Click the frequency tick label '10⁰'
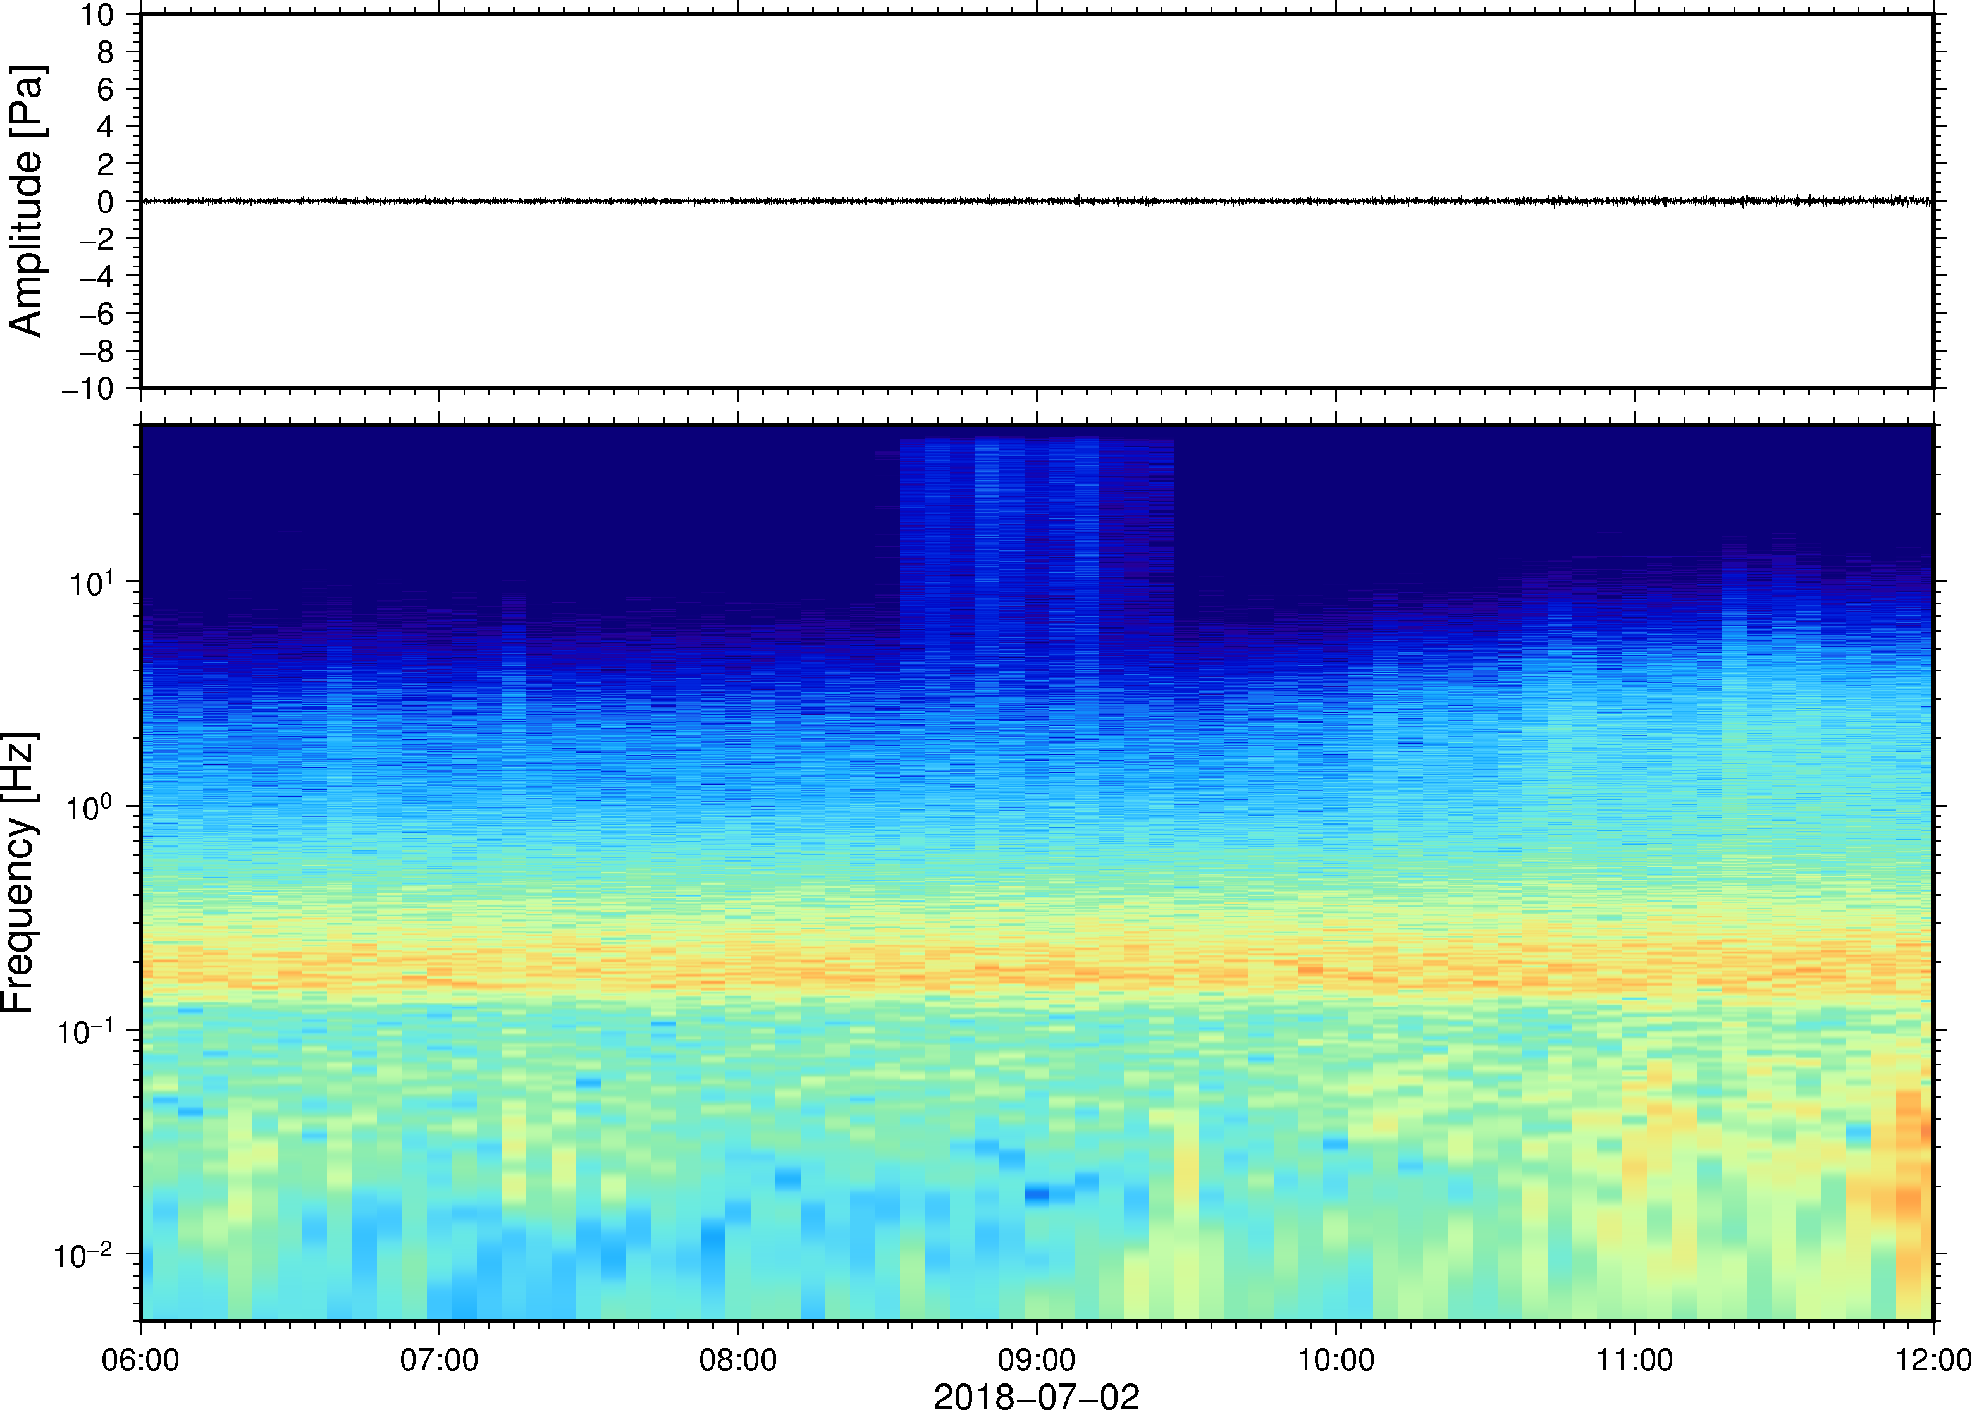This screenshot has height=1410, width=1972. 90,807
